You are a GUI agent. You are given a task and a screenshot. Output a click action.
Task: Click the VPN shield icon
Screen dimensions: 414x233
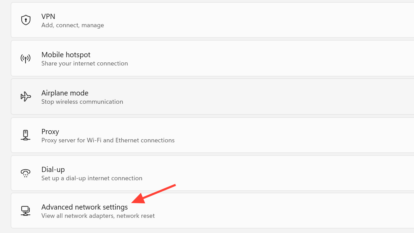pyautogui.click(x=26, y=20)
